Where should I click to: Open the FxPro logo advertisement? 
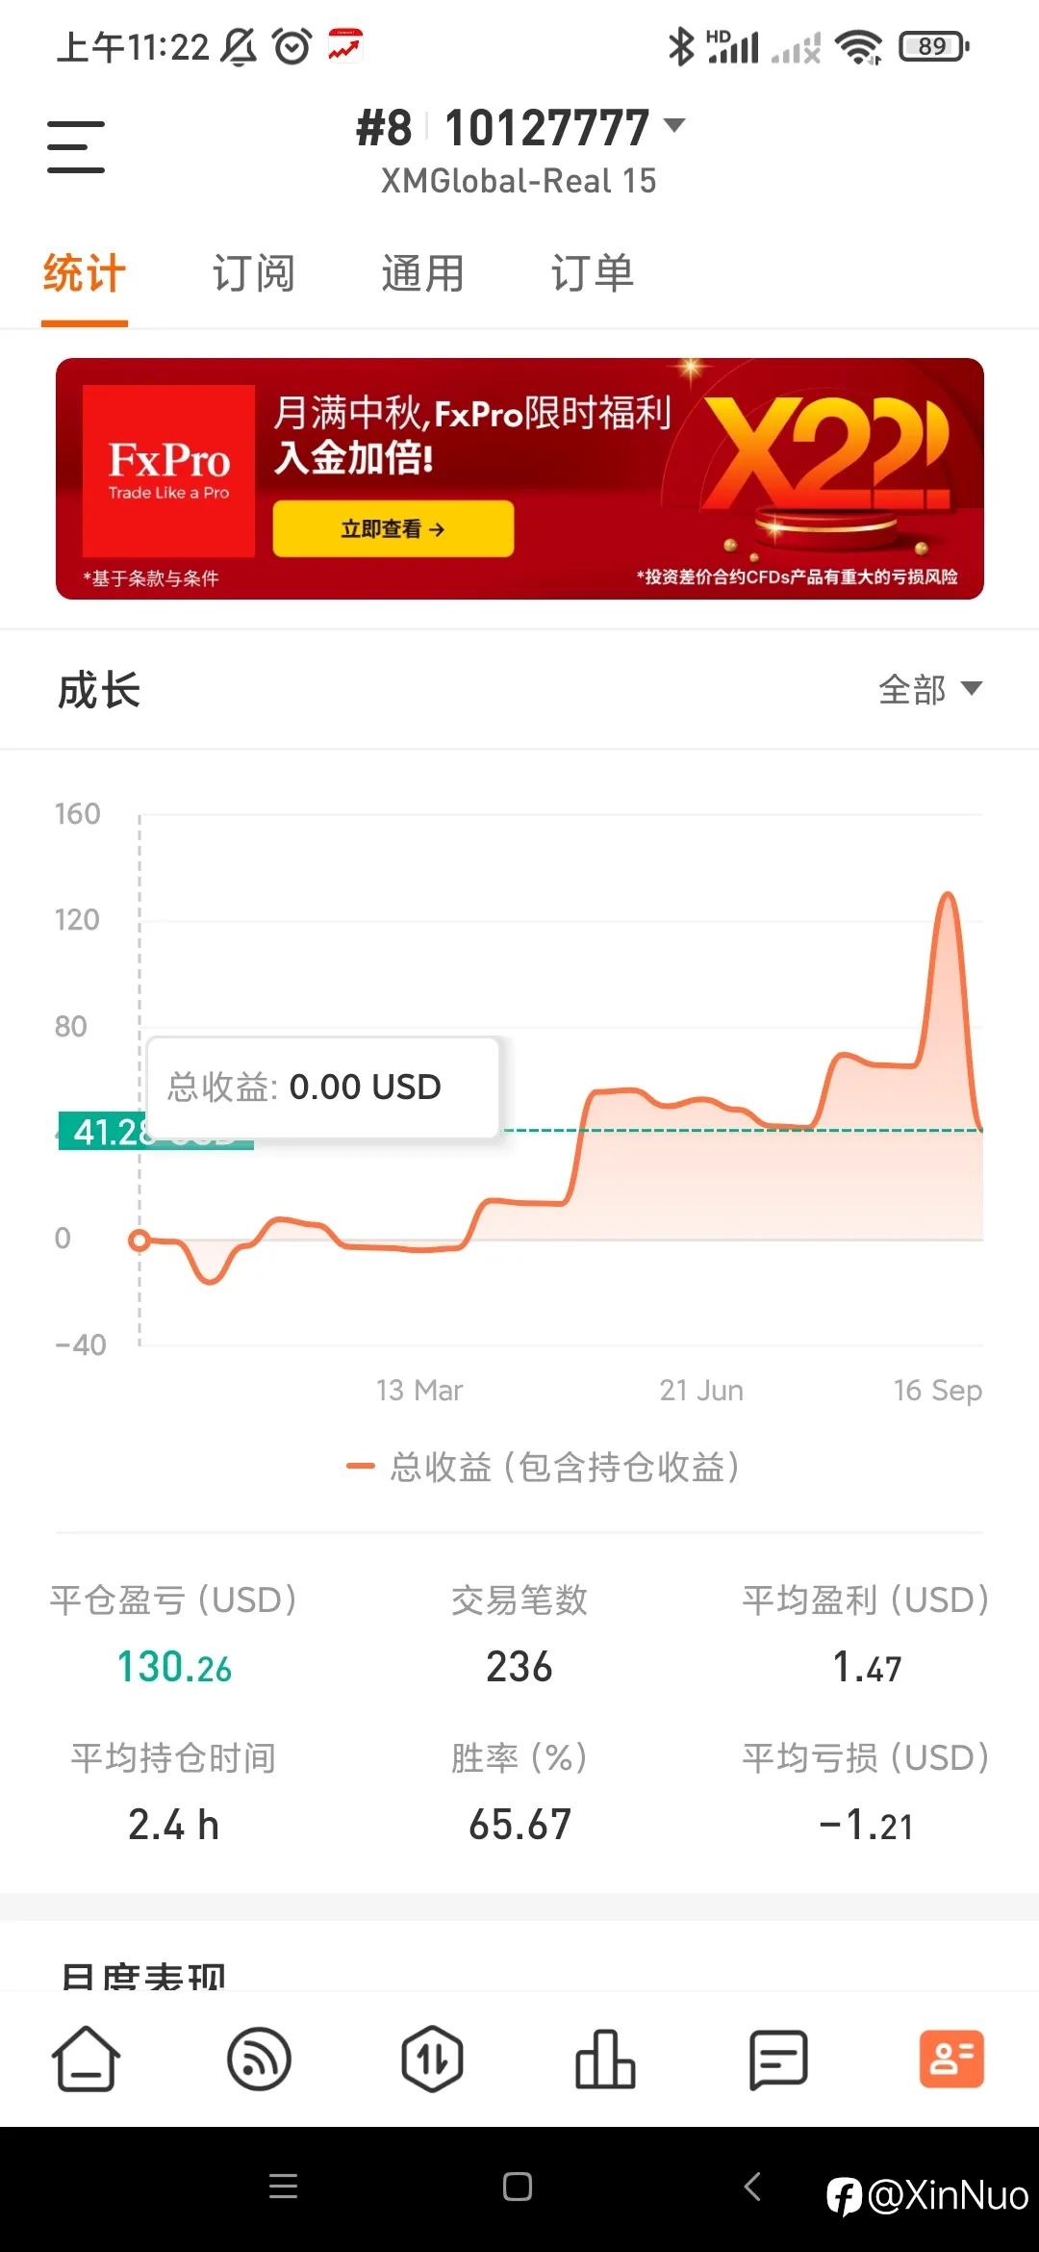pyautogui.click(x=168, y=471)
